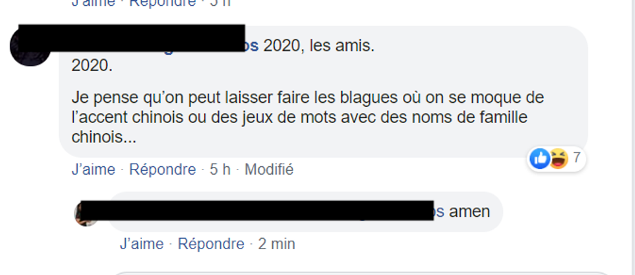
Task: Click the amen reply bubble
Action: (305, 212)
